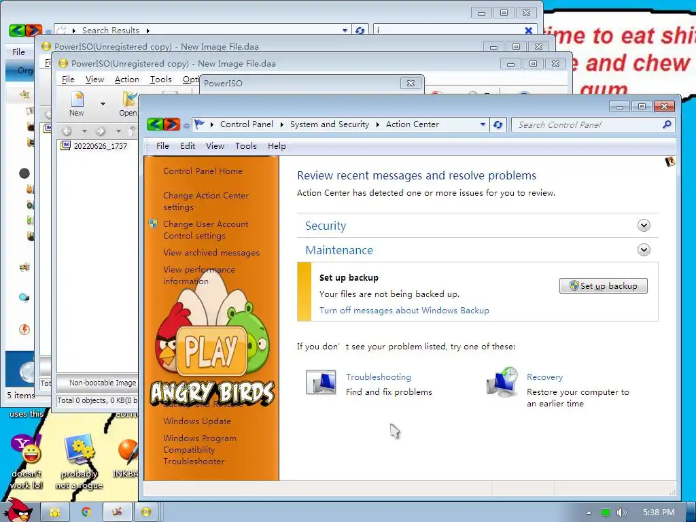Open the Recovery computer icon

[502, 382]
